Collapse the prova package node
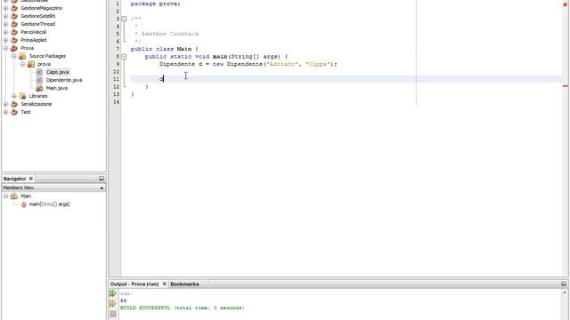Viewport: 570px width, 320px height. (x=23, y=64)
